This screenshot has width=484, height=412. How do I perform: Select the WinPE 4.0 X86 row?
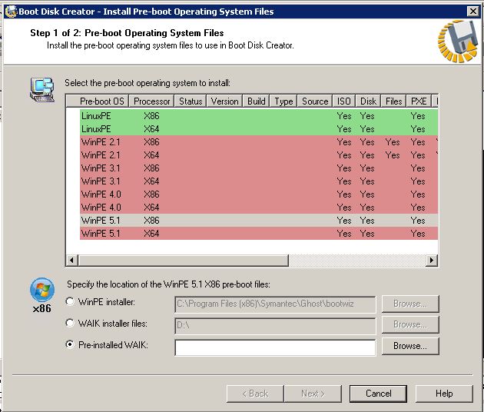click(259, 194)
